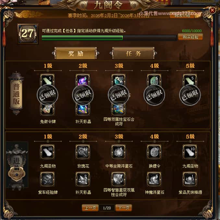Image resolution: width=220 pixels, height=220 pixels.
Task: Switch to the 任务 tab
Action: point(133,53)
